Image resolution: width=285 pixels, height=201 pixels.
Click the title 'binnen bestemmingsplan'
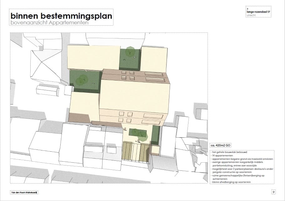pos(61,16)
